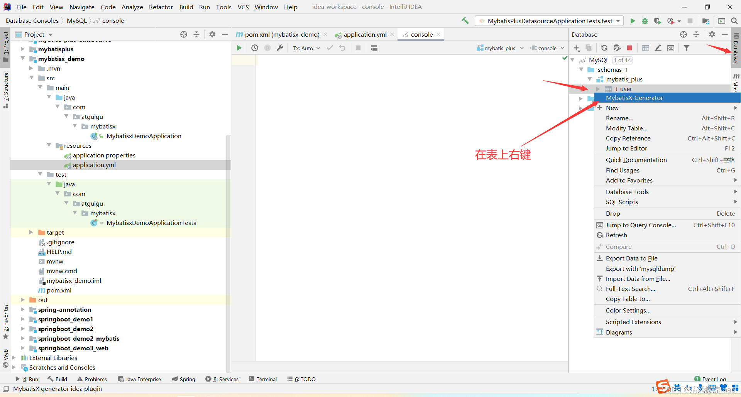This screenshot has height=397, width=741.
Task: Select MybatisX-Generator from the context menu
Action: 634,98
